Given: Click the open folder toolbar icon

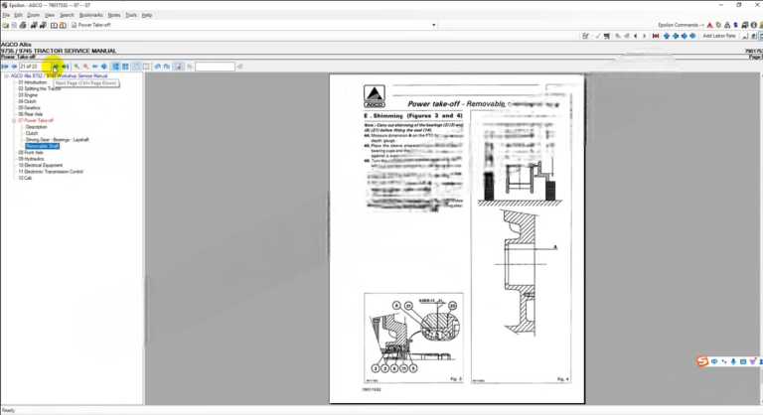Looking at the screenshot, I should [7, 25].
